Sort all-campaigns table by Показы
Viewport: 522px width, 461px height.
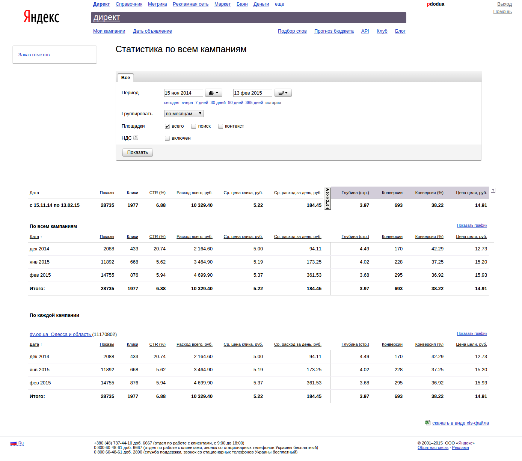[x=107, y=237]
